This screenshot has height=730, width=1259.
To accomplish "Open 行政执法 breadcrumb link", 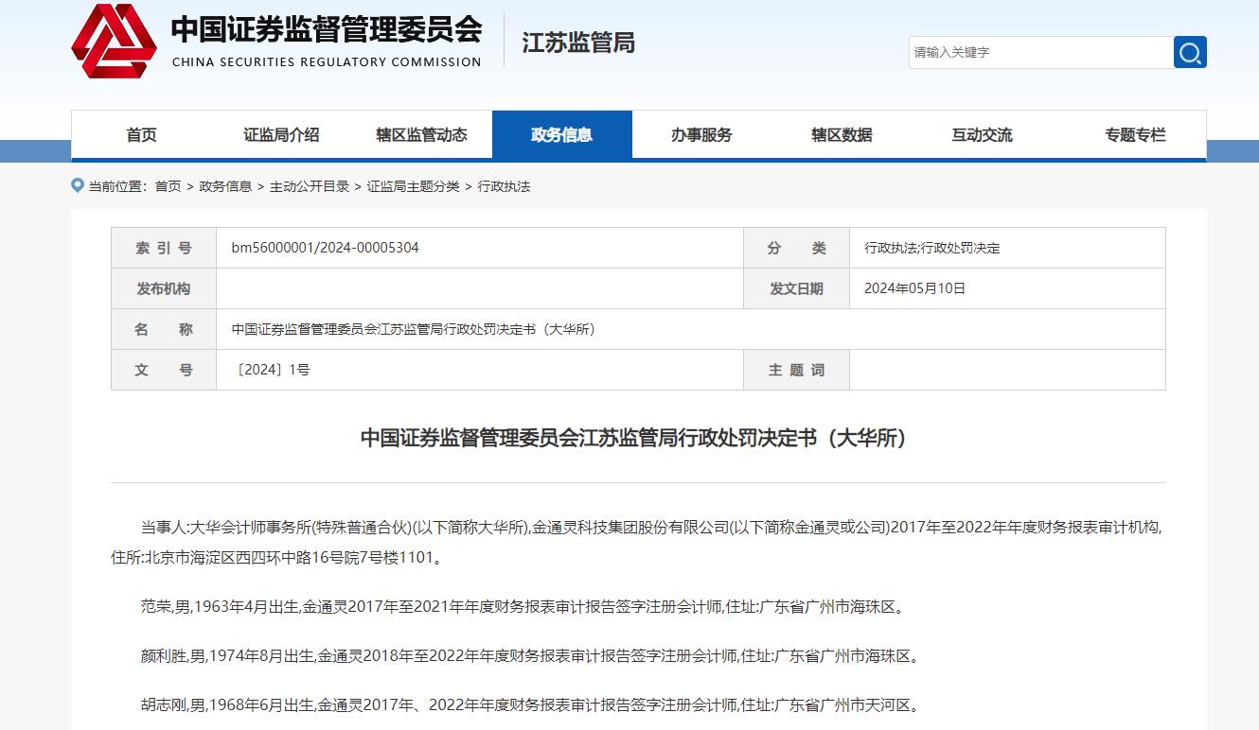I will 504,186.
